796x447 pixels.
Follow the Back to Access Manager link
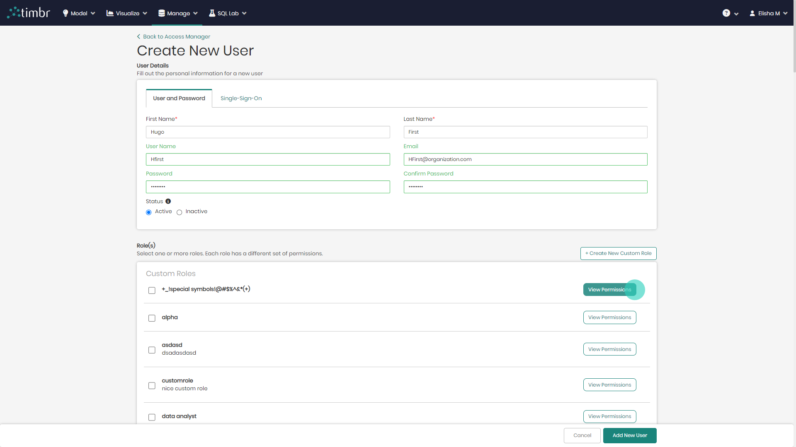[x=177, y=36]
